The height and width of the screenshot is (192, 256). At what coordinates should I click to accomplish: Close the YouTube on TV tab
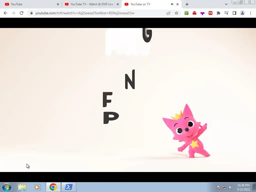click(177, 4)
